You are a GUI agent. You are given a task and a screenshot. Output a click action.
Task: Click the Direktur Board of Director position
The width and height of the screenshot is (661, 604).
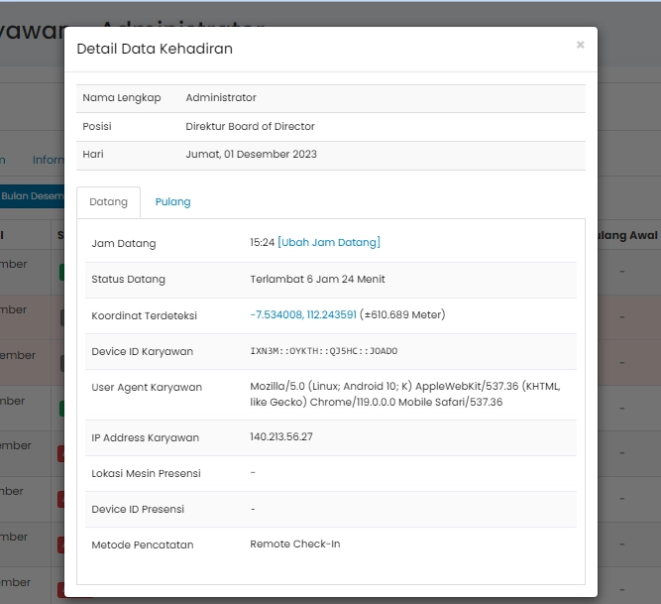point(250,126)
